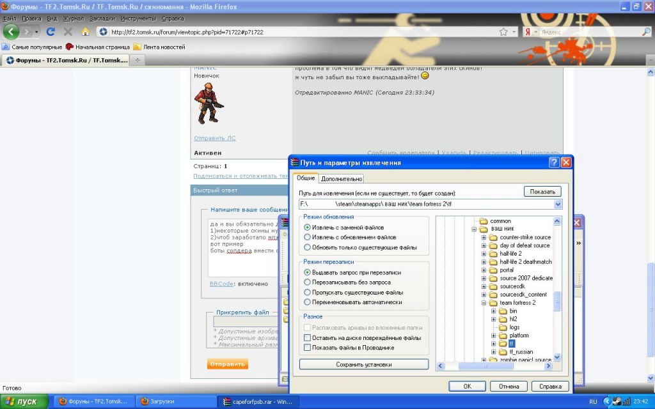This screenshot has height=409, width=655.
Task: Open the Правка menu
Action: tap(31, 19)
